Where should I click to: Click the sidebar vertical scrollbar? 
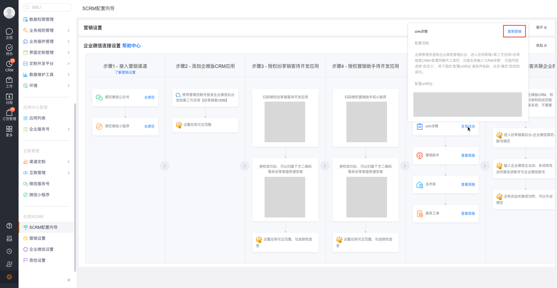[75, 187]
